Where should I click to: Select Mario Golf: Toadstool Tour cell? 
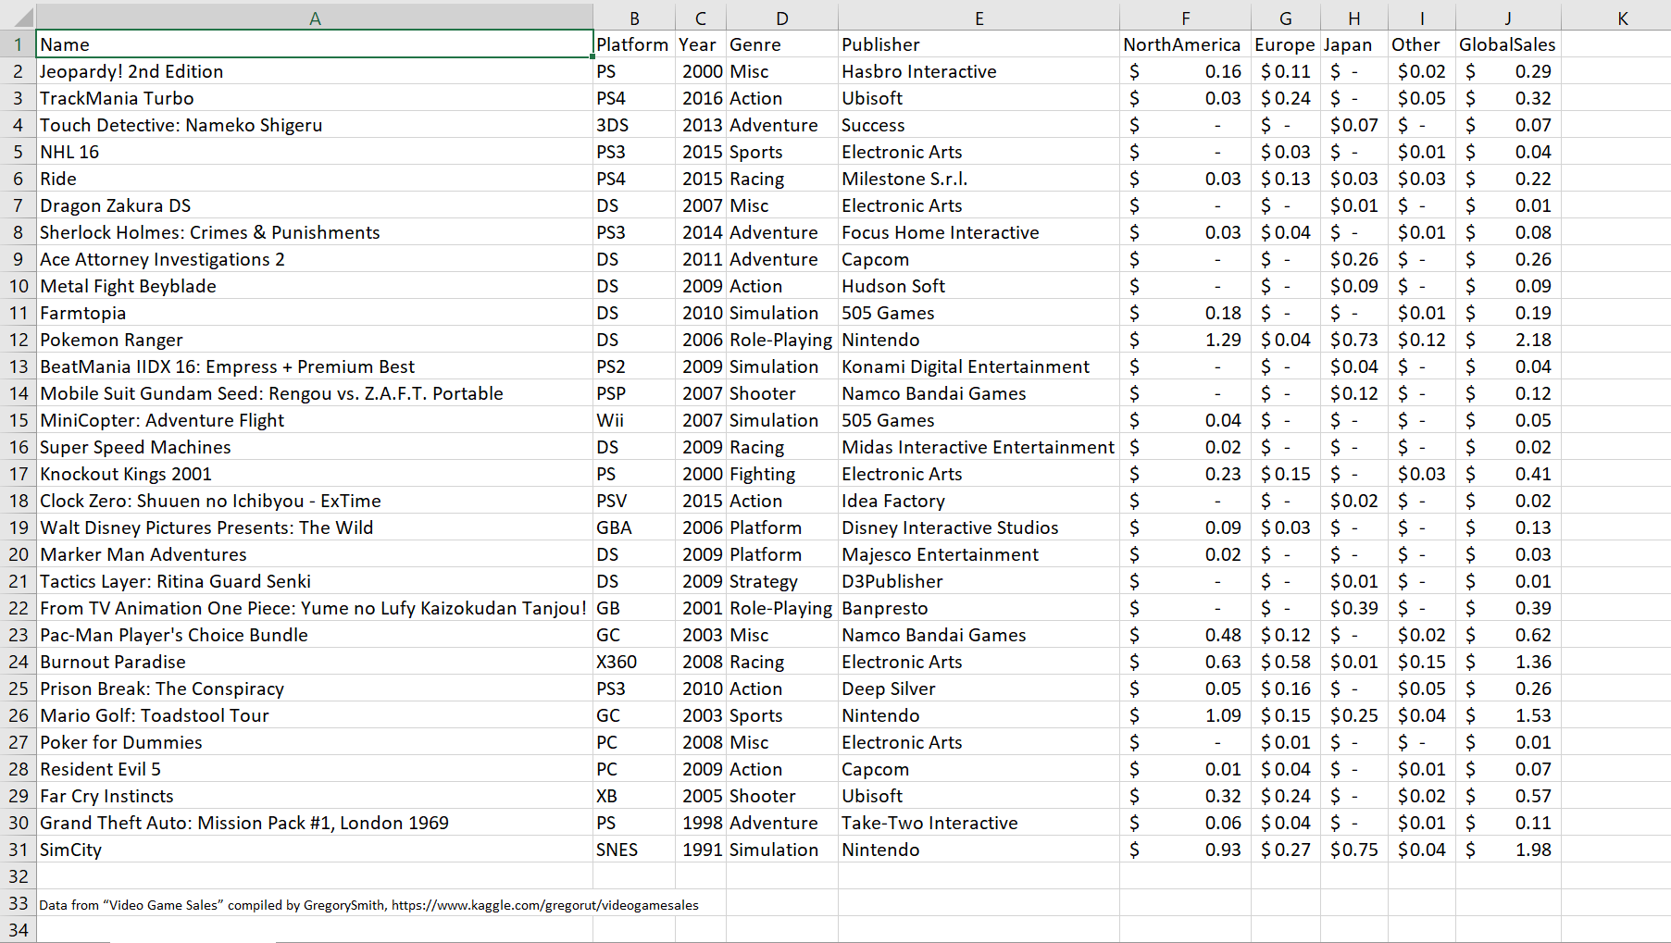click(x=315, y=715)
